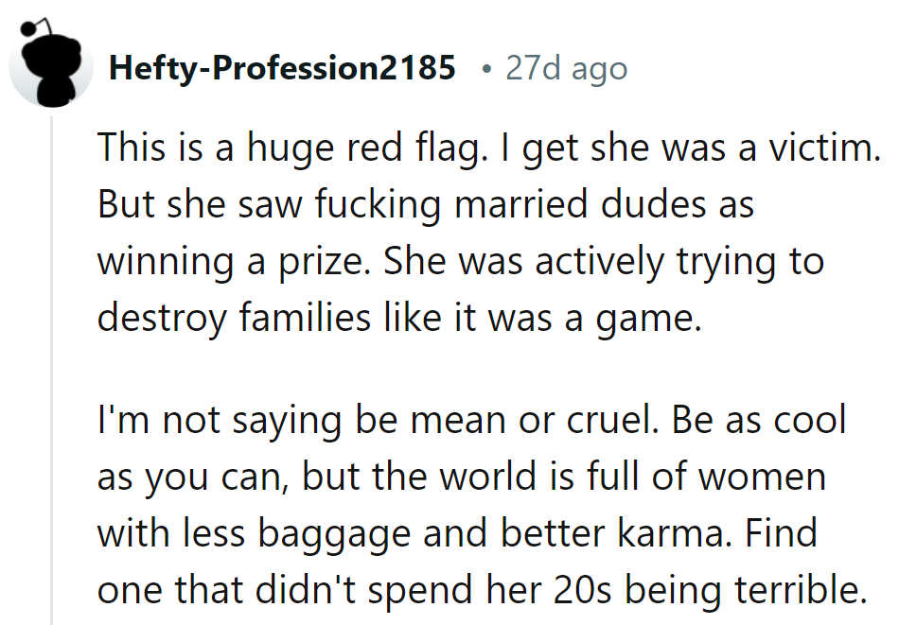Click "I'm not saying be mean or cruel"

[x=371, y=420]
